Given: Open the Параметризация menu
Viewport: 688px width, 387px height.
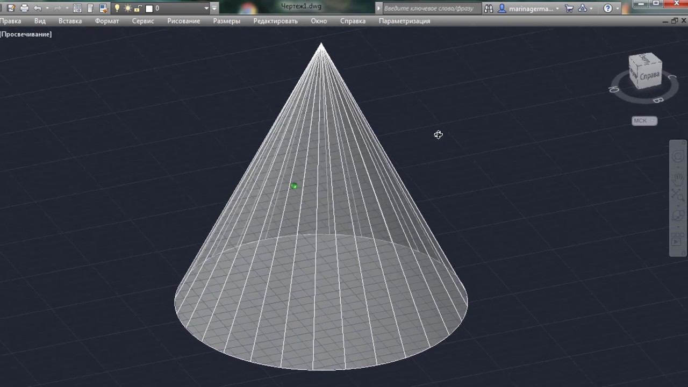Looking at the screenshot, I should pyautogui.click(x=404, y=21).
